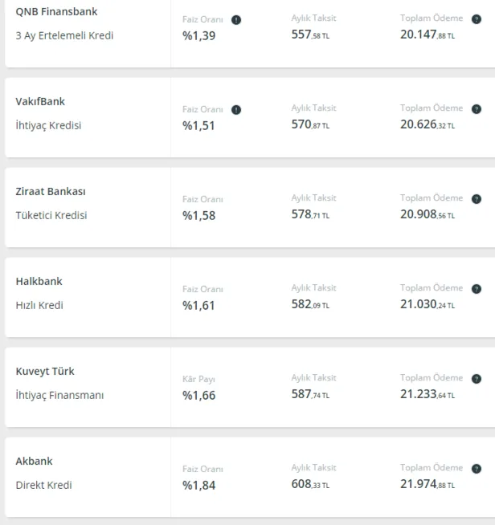Open Akbank Direkt Kredi offer

point(43,485)
